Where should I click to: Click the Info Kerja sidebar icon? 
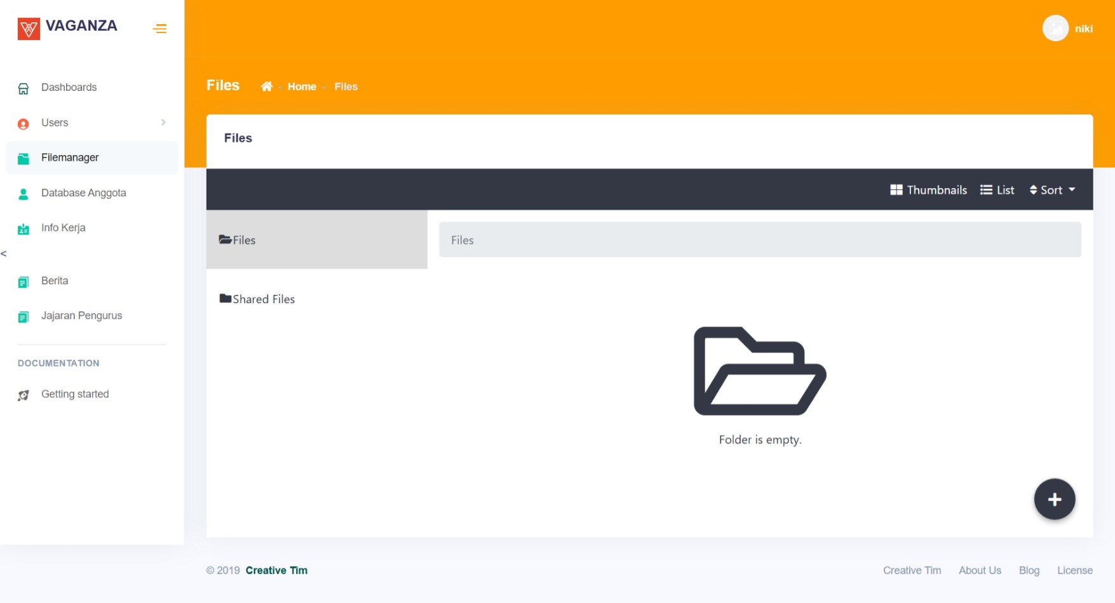click(24, 229)
